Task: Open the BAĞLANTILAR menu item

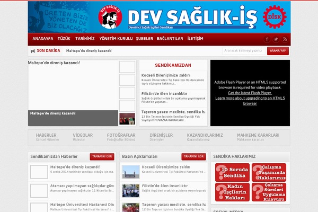Action: click(170, 39)
